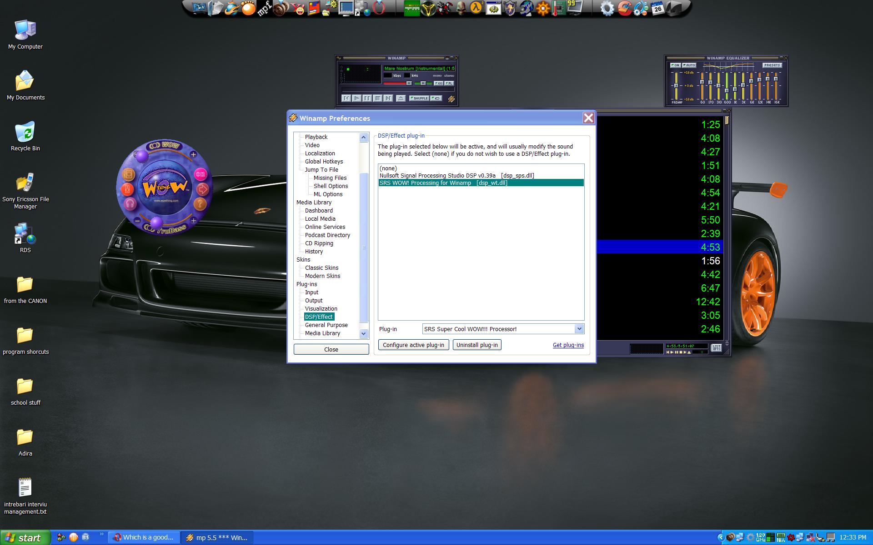This screenshot has width=873, height=545.
Task: Click Play button in Winamp main window
Action: click(x=357, y=98)
